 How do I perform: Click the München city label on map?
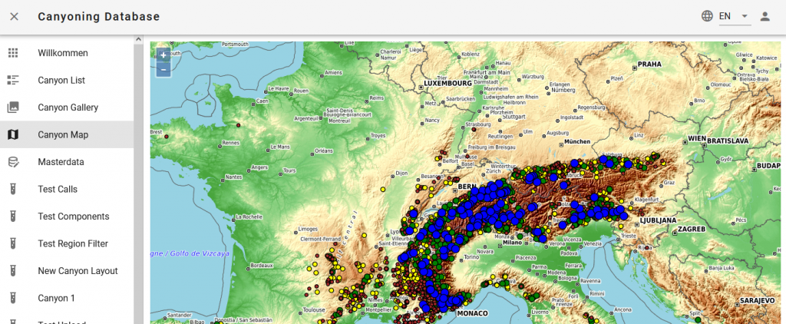(576, 142)
